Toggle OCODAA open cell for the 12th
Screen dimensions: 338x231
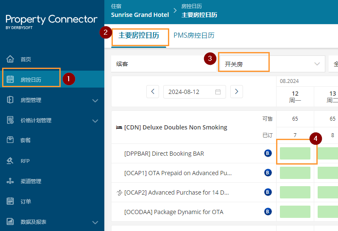295,212
